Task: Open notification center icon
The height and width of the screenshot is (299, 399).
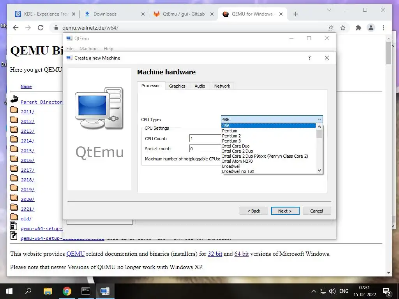Action: (x=387, y=292)
